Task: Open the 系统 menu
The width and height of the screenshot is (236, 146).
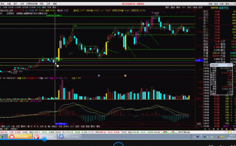Action: coord(2,3)
